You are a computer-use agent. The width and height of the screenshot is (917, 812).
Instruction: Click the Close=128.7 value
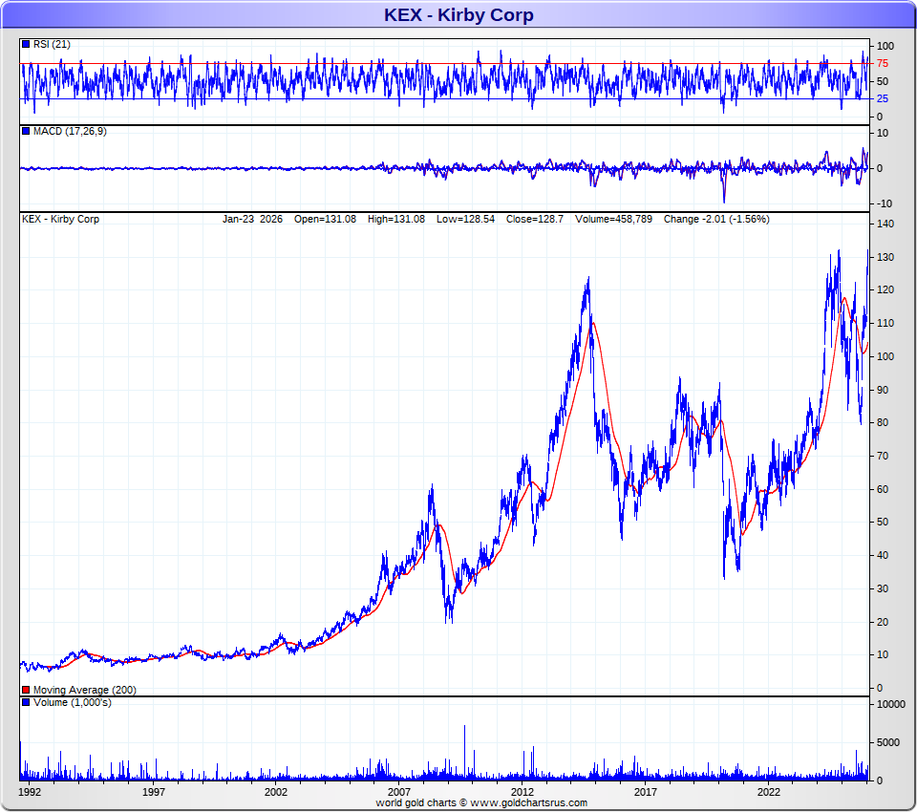[x=535, y=219]
